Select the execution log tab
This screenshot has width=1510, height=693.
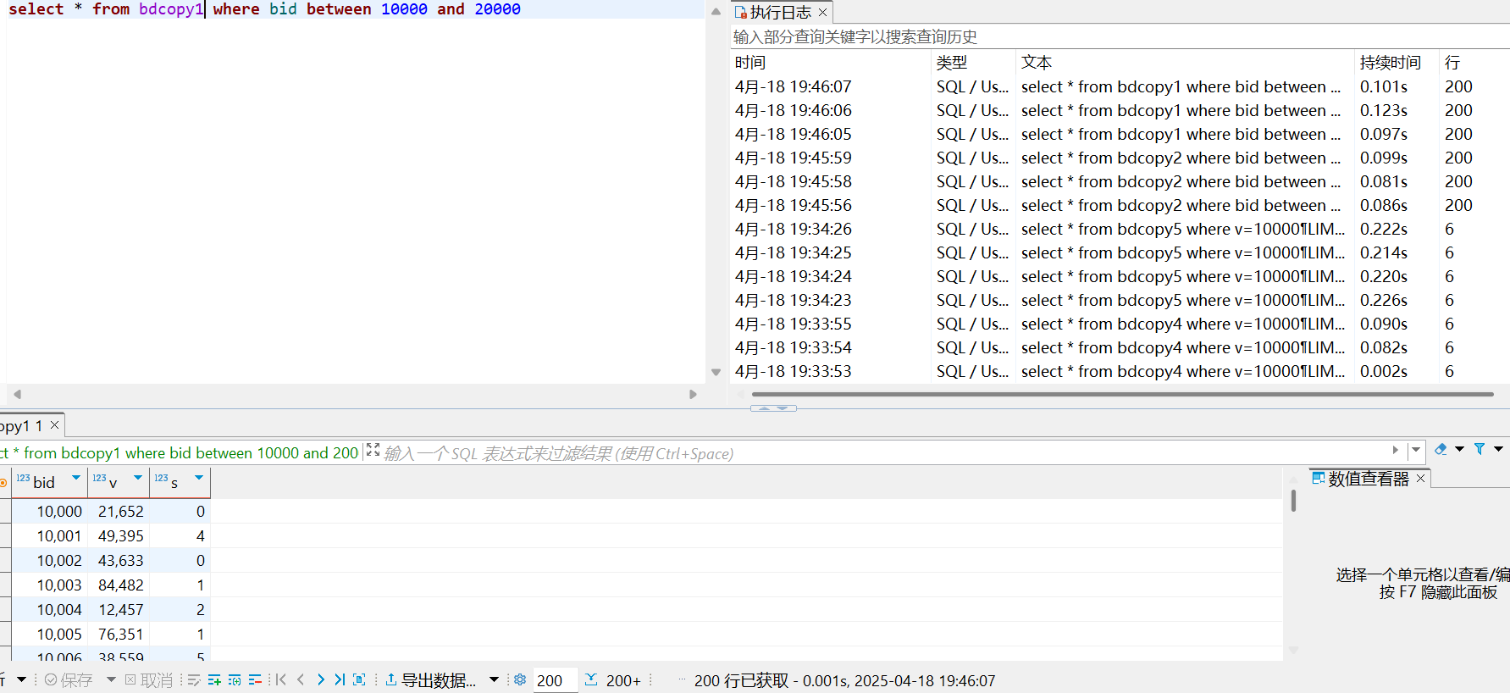(x=780, y=12)
